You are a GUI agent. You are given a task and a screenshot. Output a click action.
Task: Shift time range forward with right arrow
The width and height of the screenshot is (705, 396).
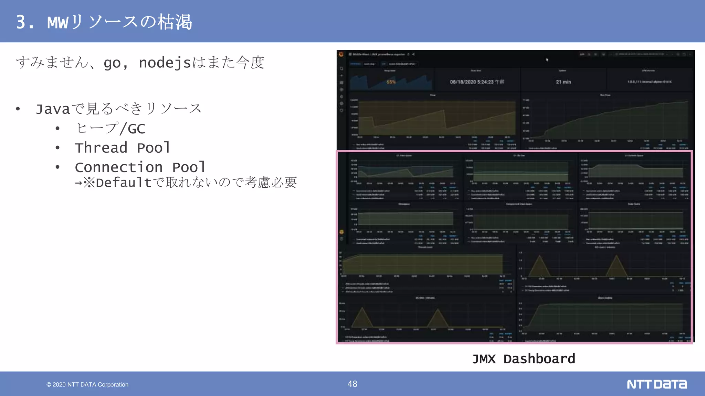coord(672,54)
